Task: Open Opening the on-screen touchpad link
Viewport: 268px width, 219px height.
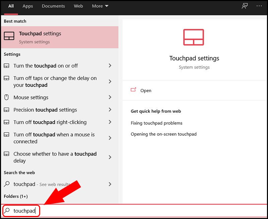Action: pyautogui.click(x=163, y=134)
